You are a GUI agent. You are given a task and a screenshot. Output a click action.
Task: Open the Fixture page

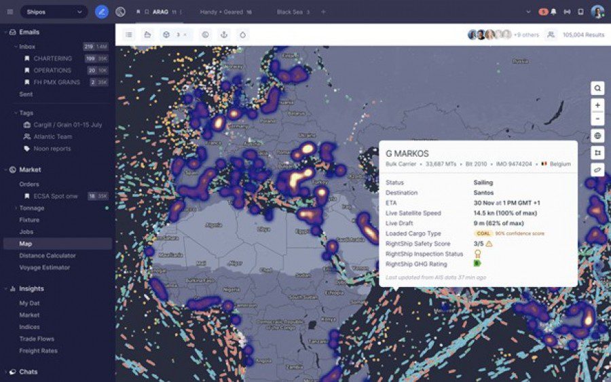[29, 220]
